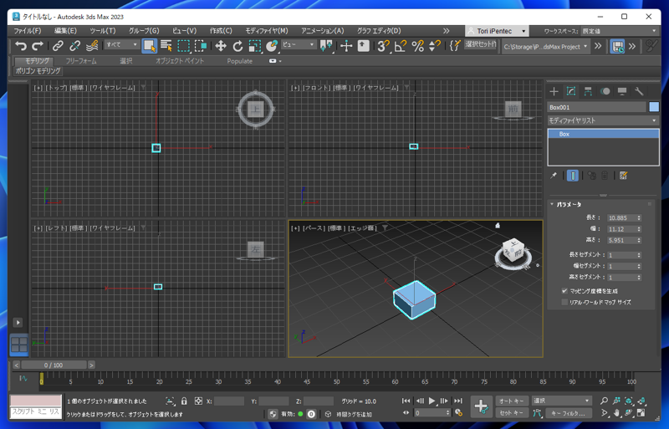The height and width of the screenshot is (429, 669).
Task: Click the ポリゴン モデリング button
Action: 38,71
